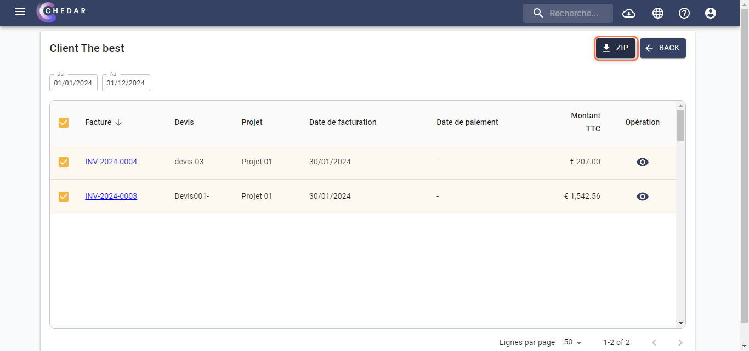Click the table scrollbar up arrow
The height and width of the screenshot is (351, 749).
click(x=680, y=105)
